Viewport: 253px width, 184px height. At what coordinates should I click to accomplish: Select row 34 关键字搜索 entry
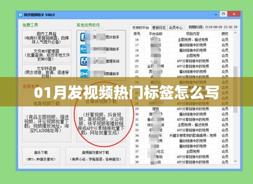coord(182,135)
